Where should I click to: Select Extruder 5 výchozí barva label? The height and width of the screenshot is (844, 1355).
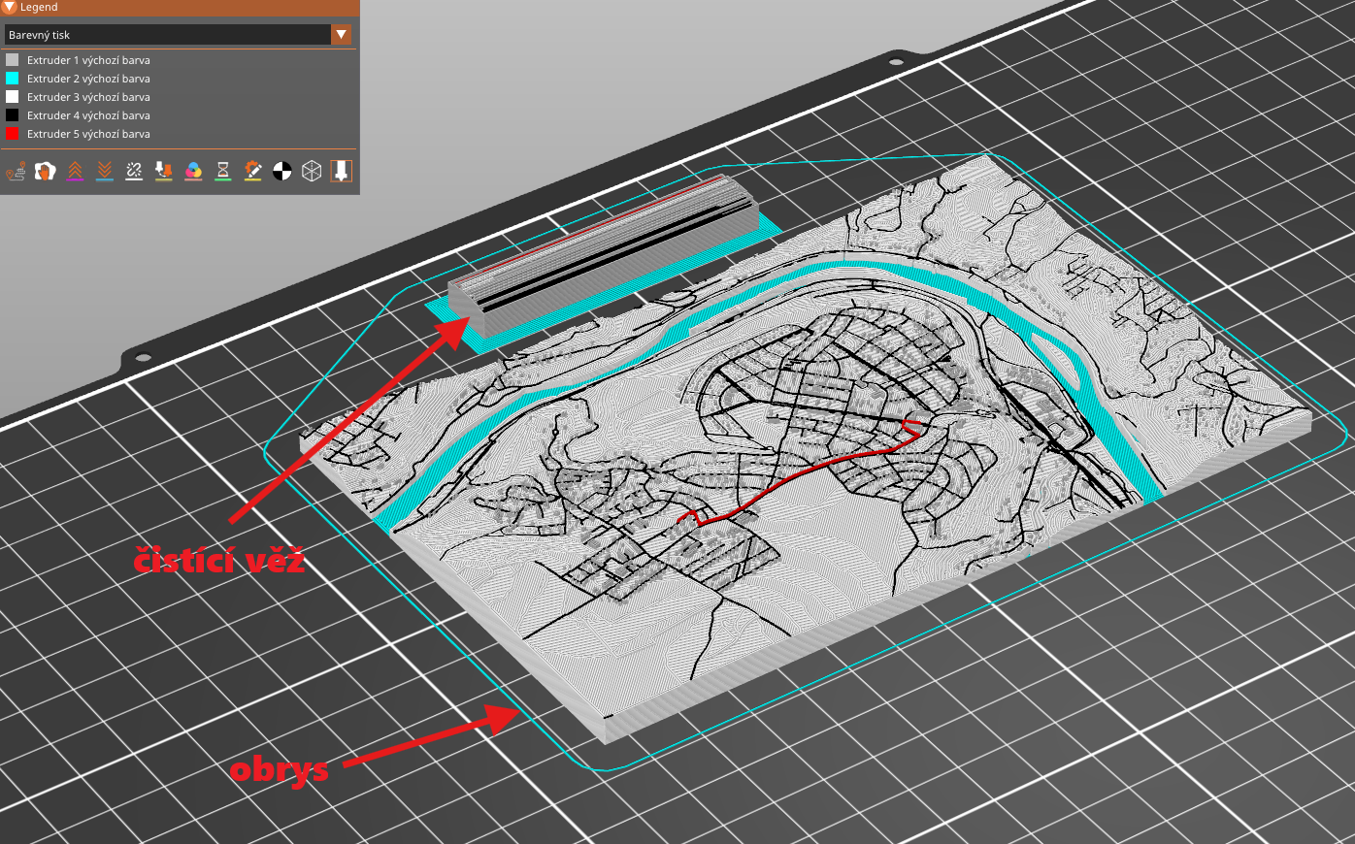[88, 134]
